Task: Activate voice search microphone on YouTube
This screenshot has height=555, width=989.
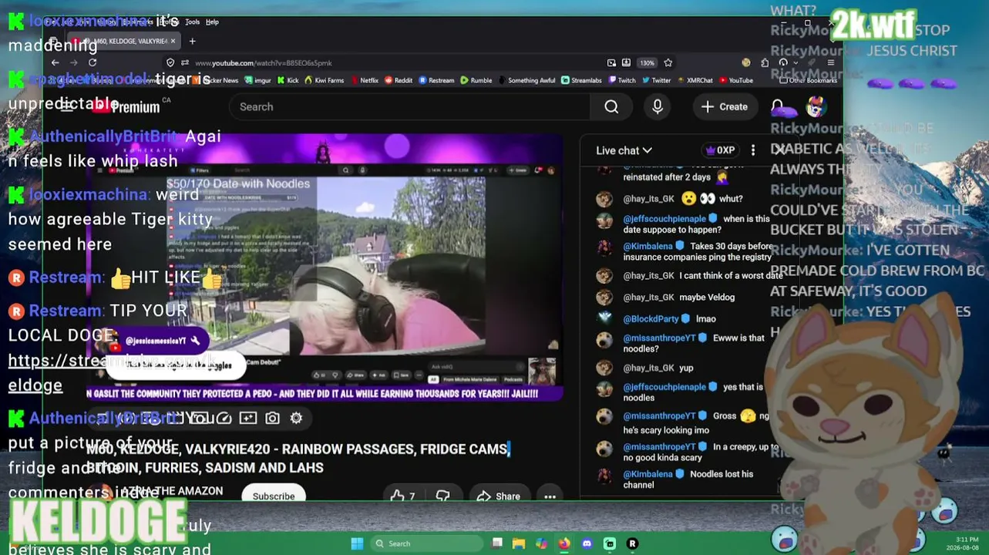Action: [658, 107]
